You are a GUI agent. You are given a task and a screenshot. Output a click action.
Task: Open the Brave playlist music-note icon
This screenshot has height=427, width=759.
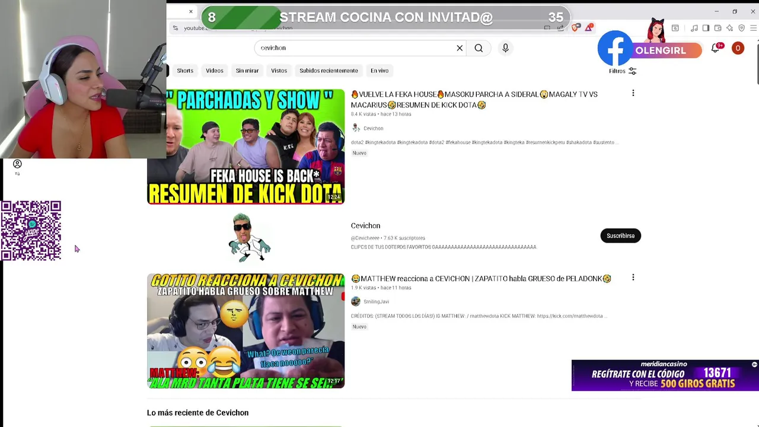pos(694,28)
